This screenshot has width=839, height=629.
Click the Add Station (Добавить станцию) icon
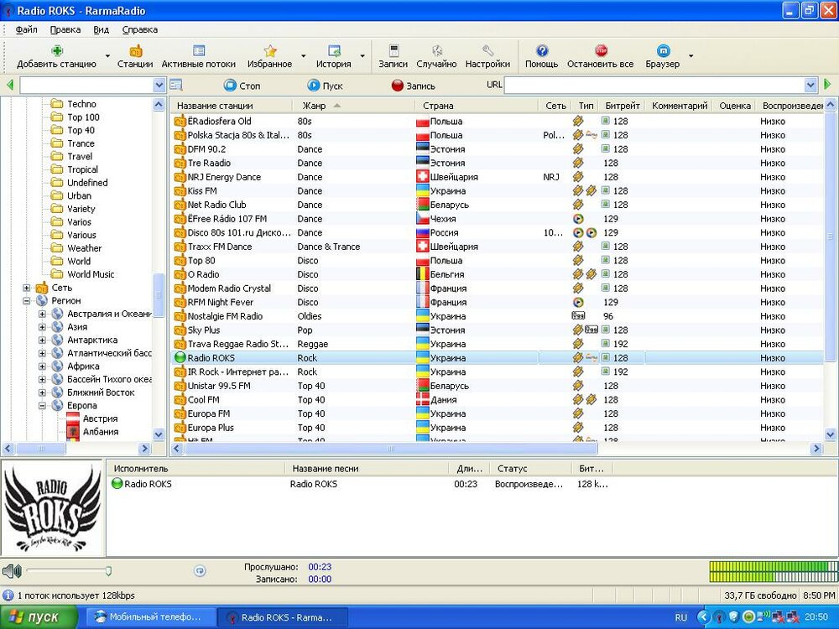[57, 51]
